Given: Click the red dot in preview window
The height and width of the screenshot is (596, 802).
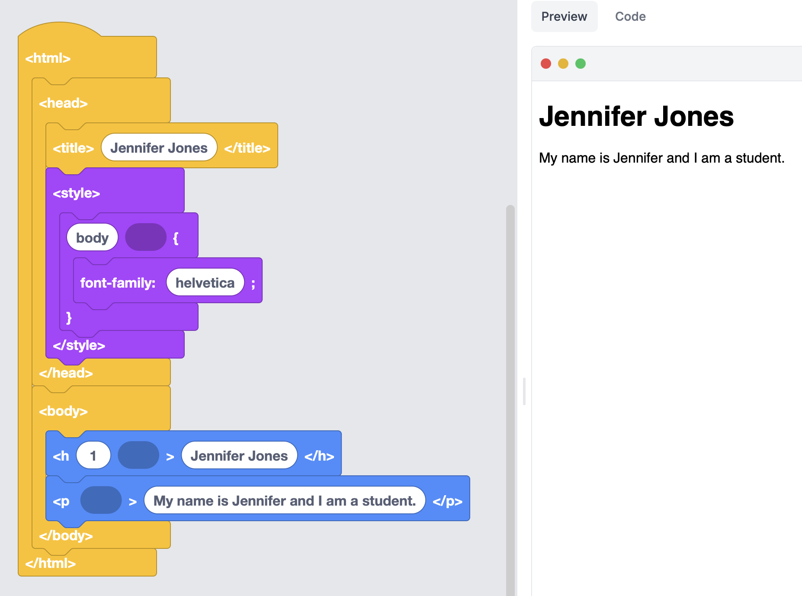Looking at the screenshot, I should pyautogui.click(x=546, y=64).
